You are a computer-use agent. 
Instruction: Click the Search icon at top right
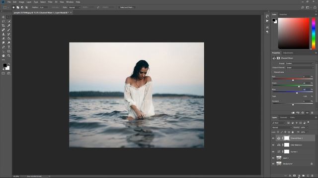pos(303,7)
